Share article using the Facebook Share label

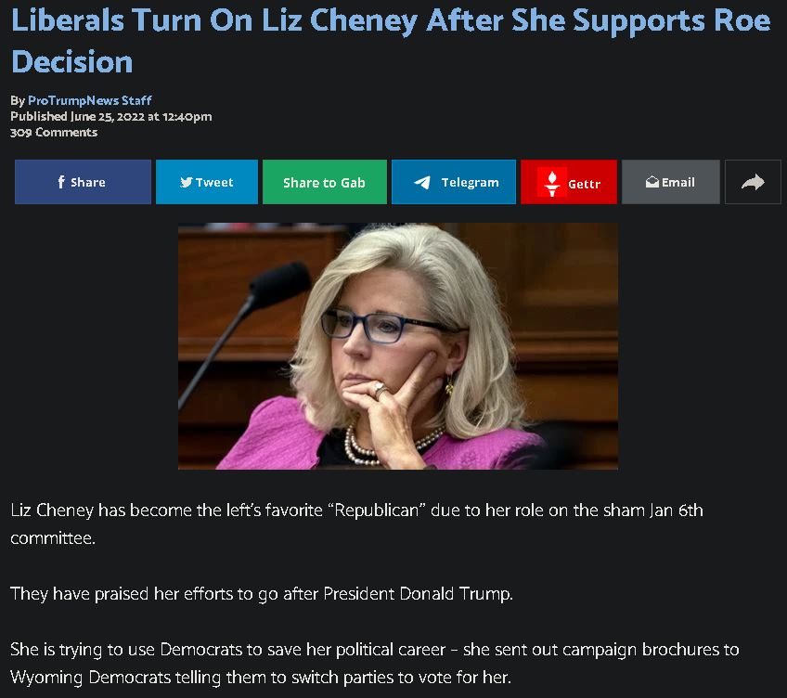tap(88, 182)
